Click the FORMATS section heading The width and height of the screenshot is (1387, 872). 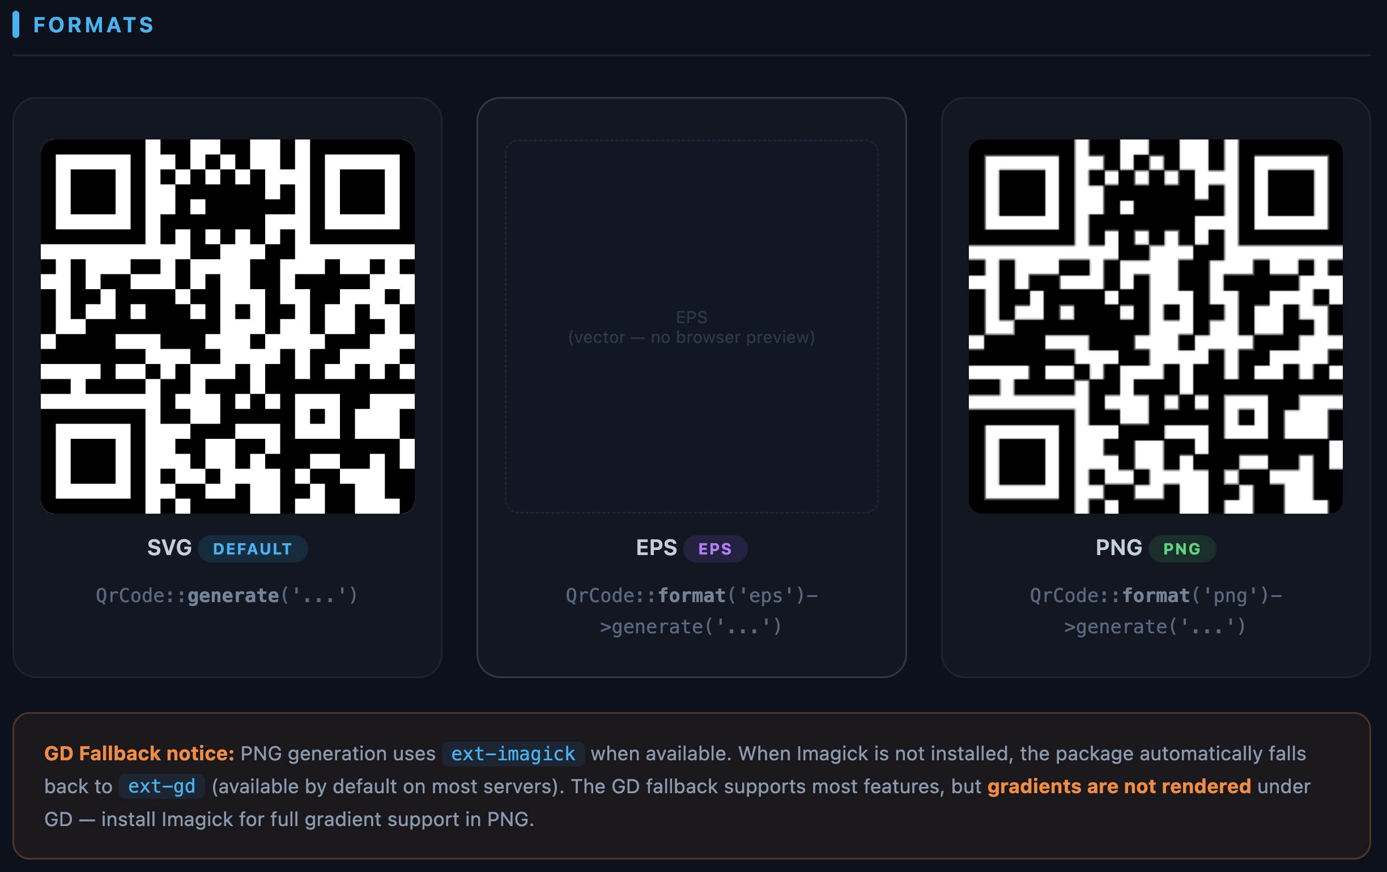pyautogui.click(x=93, y=25)
